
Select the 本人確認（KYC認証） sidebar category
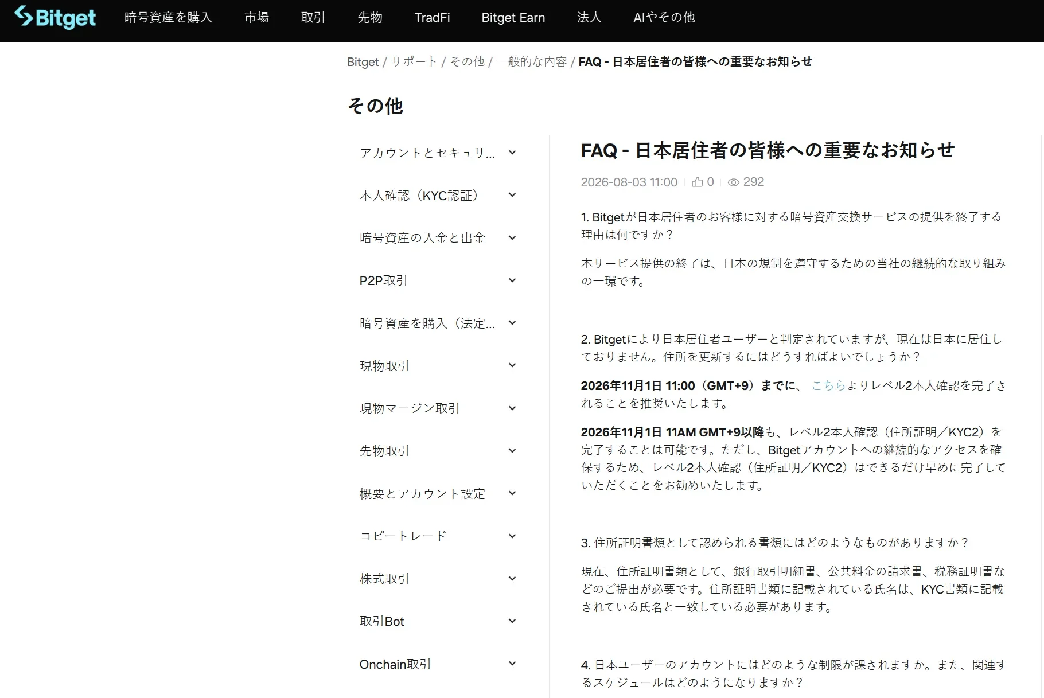pos(419,196)
